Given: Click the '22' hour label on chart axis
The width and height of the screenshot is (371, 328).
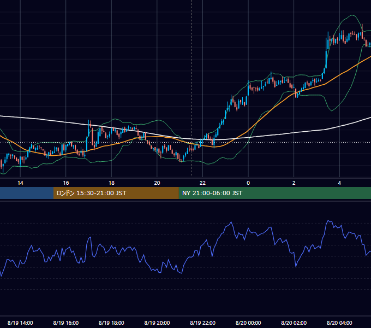Looking at the screenshot, I should click(x=202, y=183).
